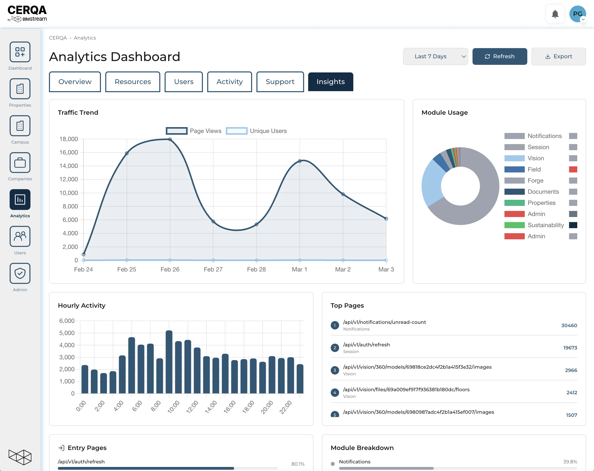
Task: Open the Dashboard section in the sidebar
Action: point(20,52)
